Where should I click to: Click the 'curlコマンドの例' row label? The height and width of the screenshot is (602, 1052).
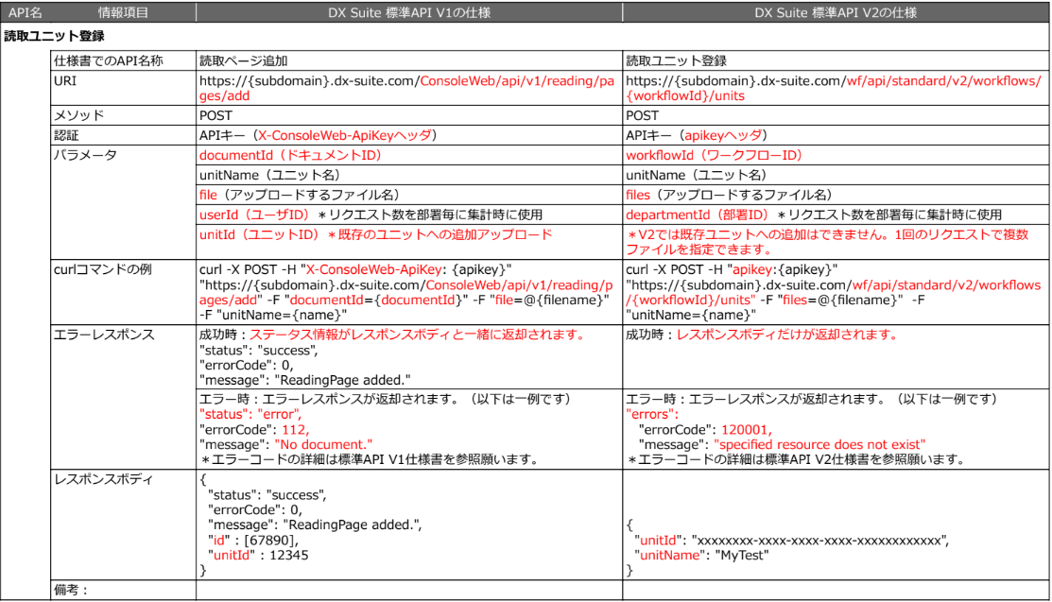103,269
